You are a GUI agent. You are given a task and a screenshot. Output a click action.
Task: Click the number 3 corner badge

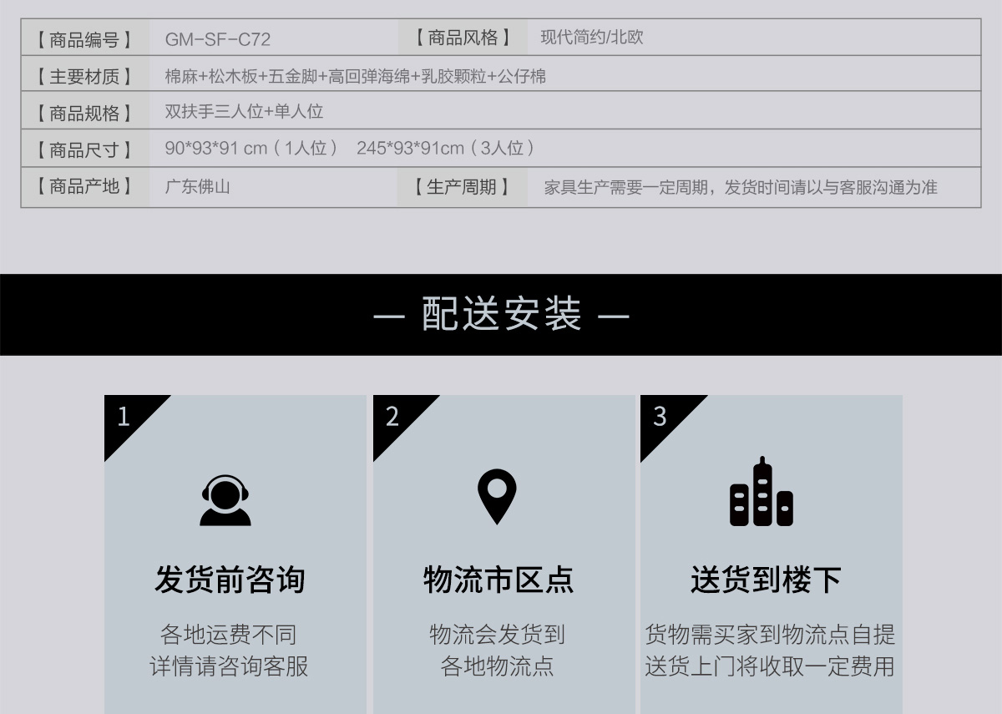coord(660,416)
